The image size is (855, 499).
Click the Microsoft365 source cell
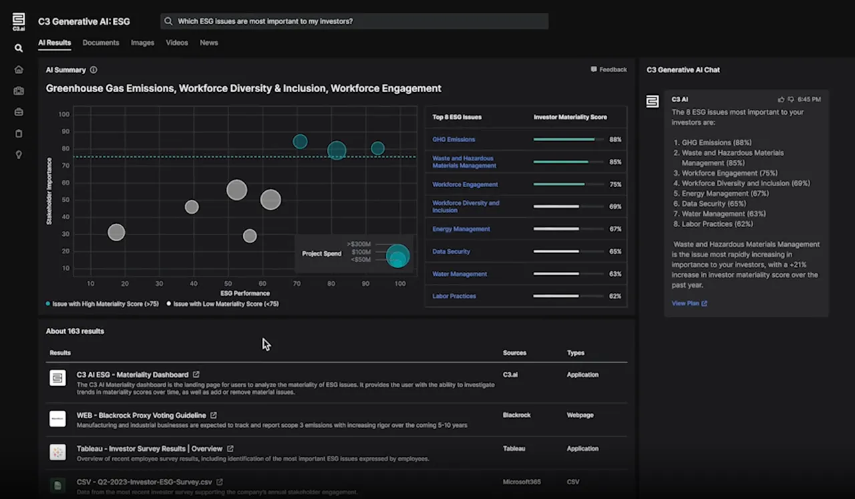point(522,482)
